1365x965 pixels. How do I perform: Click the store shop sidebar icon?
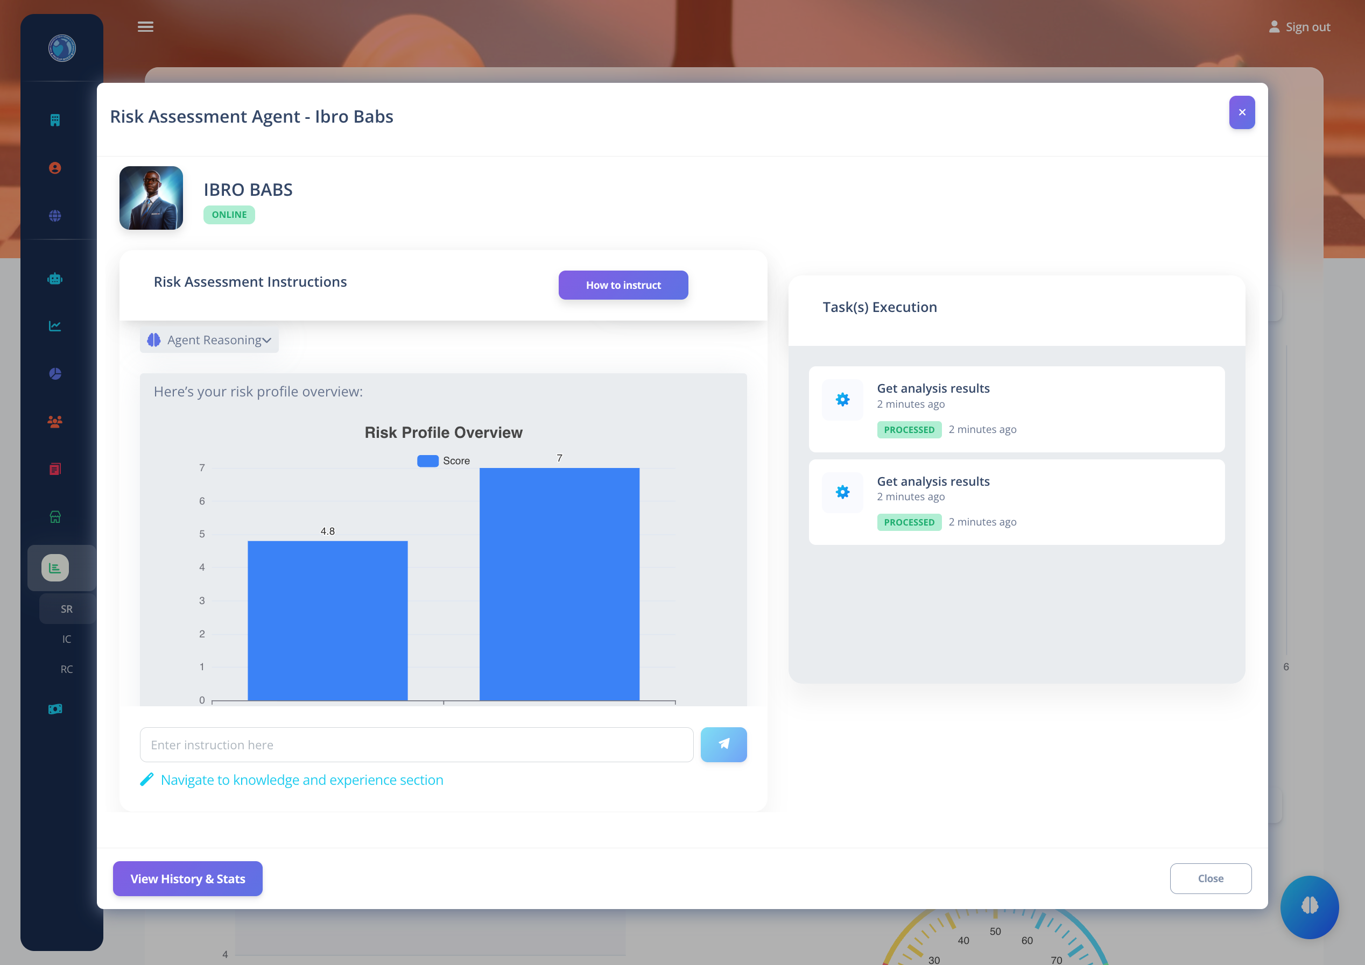55,517
